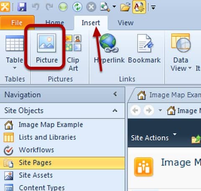Open the Clip Art gallery
Viewport: 201px width, 191px height.
coord(73,53)
